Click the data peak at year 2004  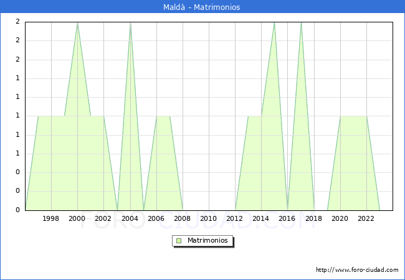click(130, 23)
